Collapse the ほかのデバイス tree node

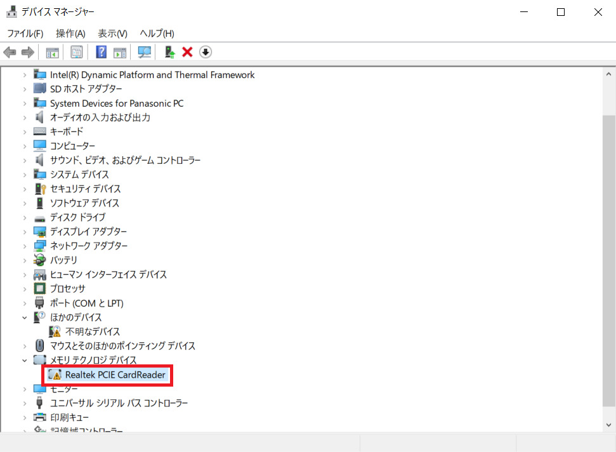(x=25, y=317)
